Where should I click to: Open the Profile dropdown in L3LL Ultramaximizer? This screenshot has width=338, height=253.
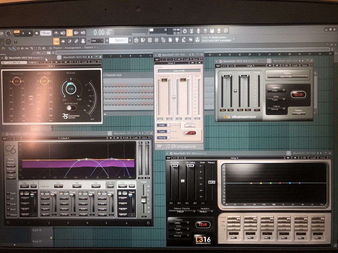point(288,77)
